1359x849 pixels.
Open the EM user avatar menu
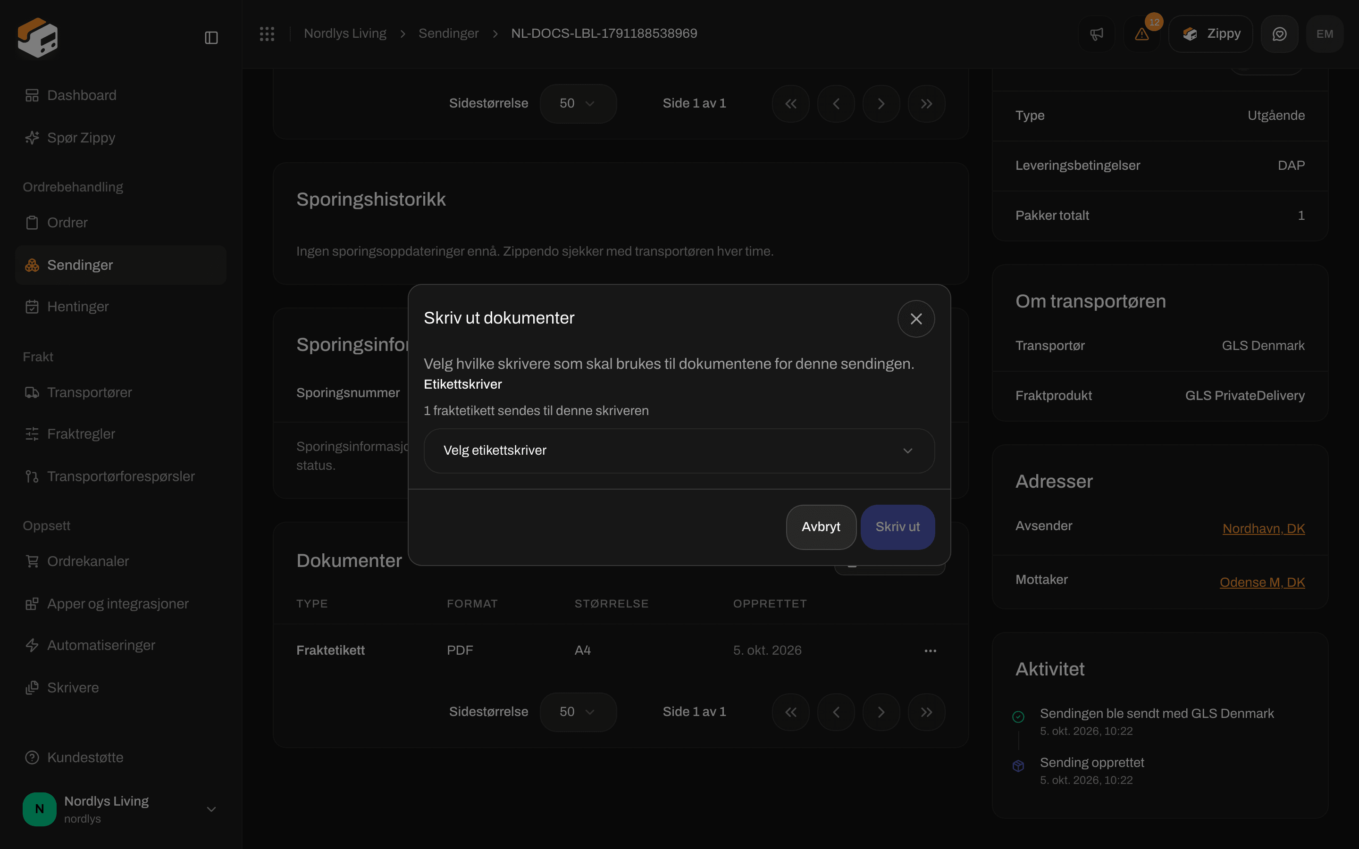coord(1325,34)
